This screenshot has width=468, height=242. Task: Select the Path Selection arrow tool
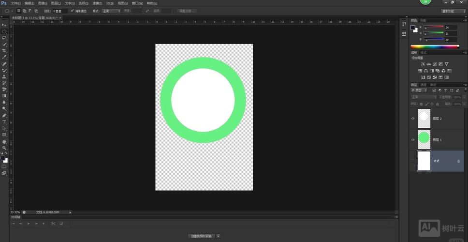[4, 128]
